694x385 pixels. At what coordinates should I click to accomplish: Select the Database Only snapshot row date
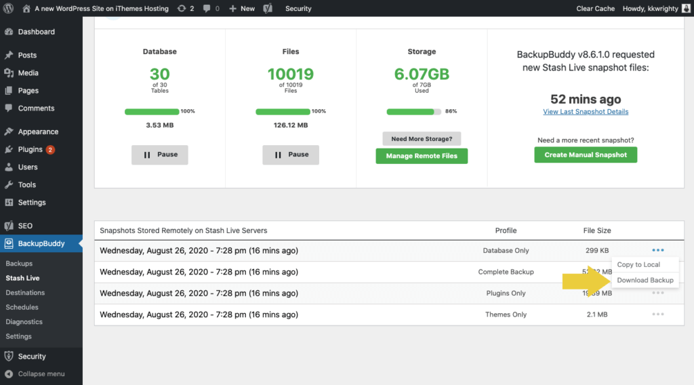(199, 251)
